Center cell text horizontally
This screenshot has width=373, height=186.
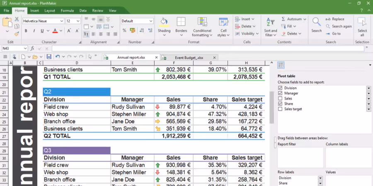101,34
